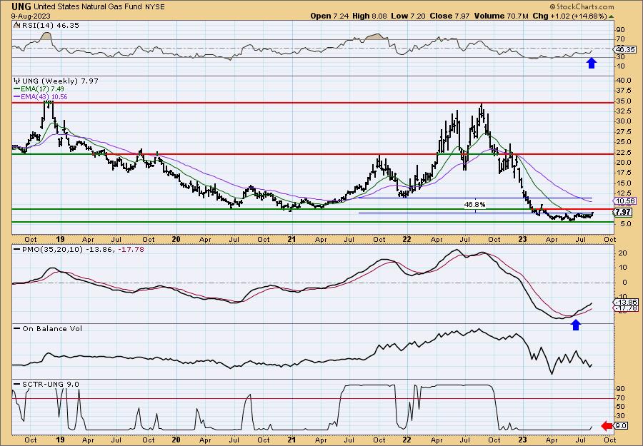Click the -13.86 PMO value tag
643x446 pixels.
point(625,302)
